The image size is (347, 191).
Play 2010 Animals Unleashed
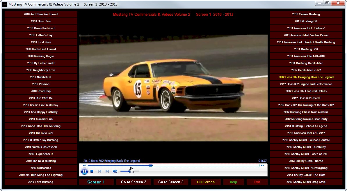click(41, 147)
